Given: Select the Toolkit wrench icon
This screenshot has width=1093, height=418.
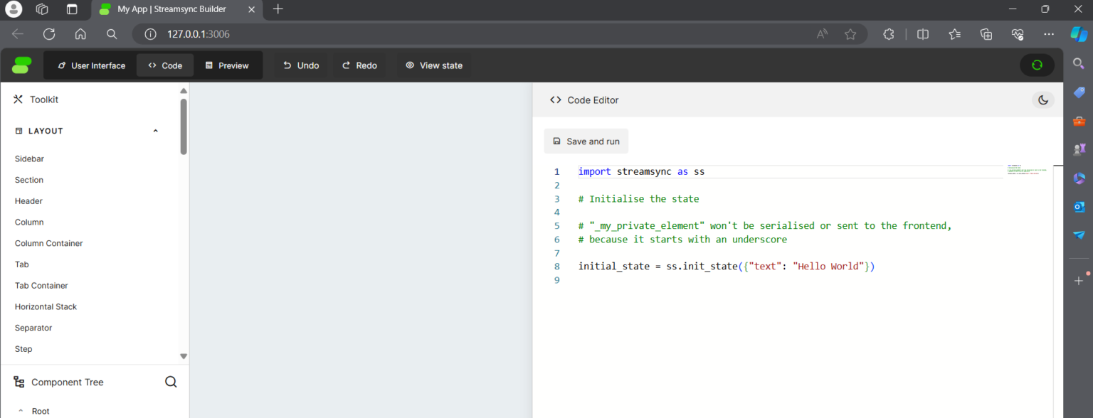Looking at the screenshot, I should (x=18, y=100).
